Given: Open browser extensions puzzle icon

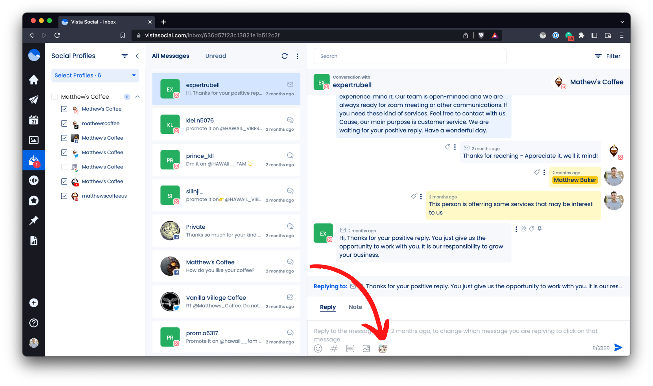Looking at the screenshot, I should [x=581, y=35].
